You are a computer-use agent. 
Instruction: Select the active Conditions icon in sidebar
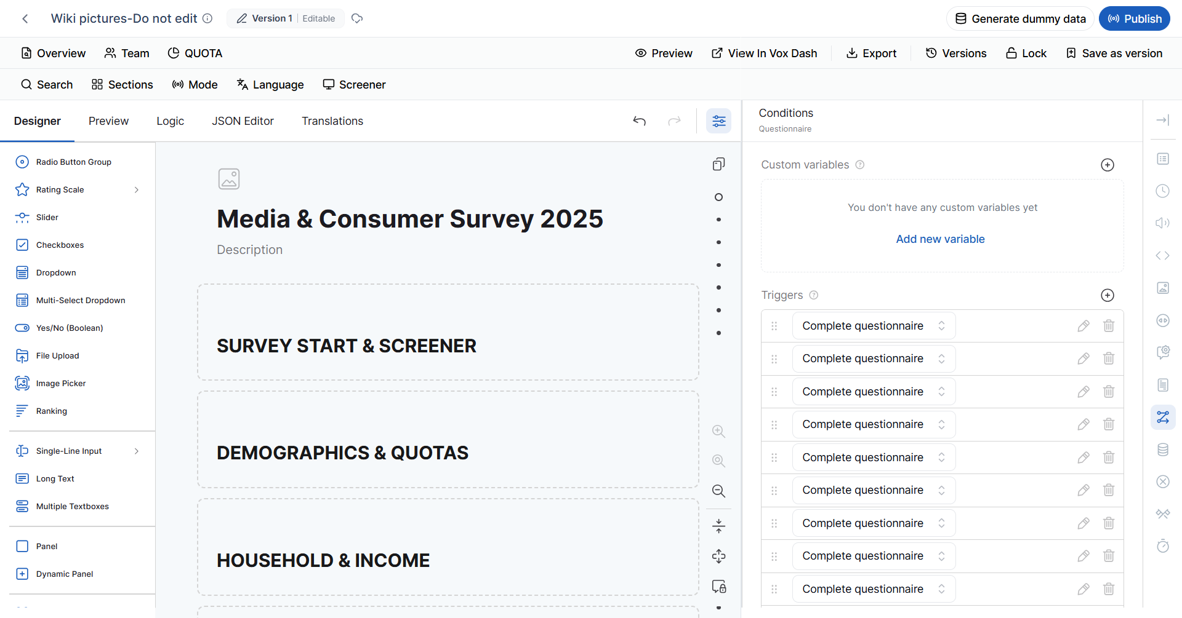click(x=1163, y=418)
